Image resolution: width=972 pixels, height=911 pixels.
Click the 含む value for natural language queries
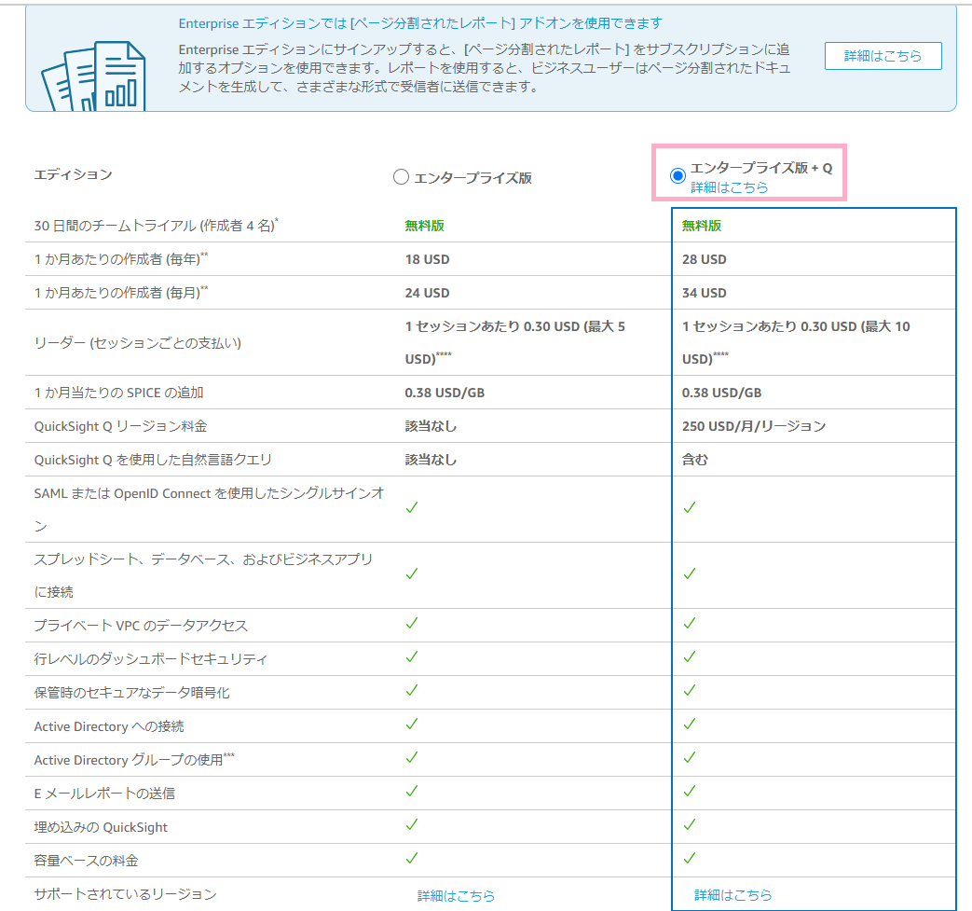695,460
